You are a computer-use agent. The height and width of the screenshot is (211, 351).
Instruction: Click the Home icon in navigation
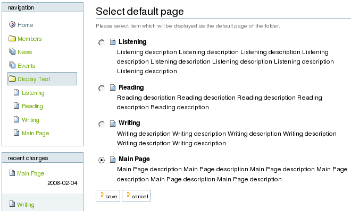pos(12,24)
